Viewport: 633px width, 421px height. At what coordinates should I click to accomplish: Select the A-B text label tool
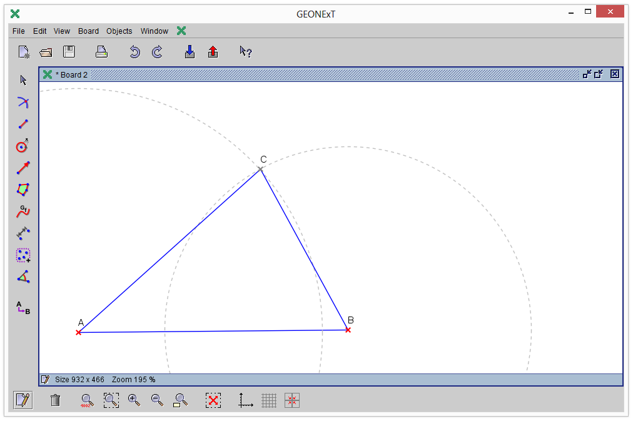(x=23, y=308)
